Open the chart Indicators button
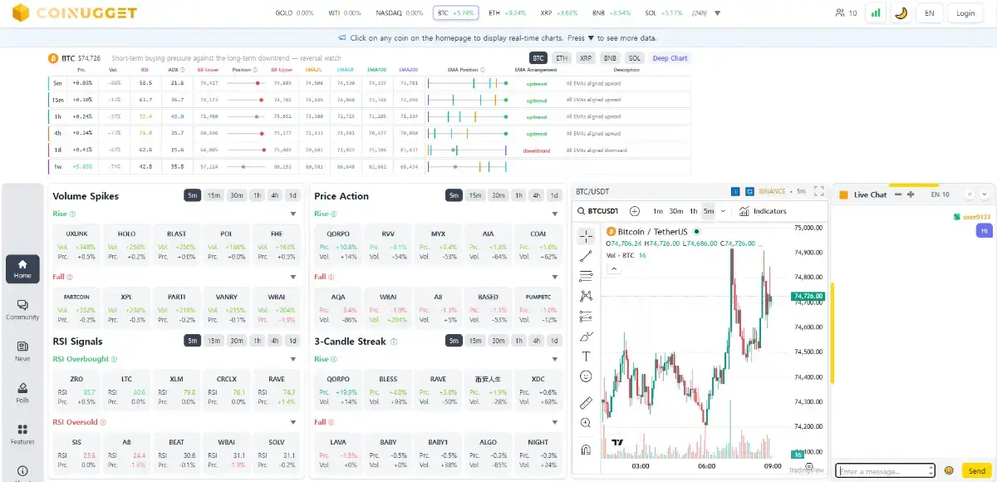 763,211
